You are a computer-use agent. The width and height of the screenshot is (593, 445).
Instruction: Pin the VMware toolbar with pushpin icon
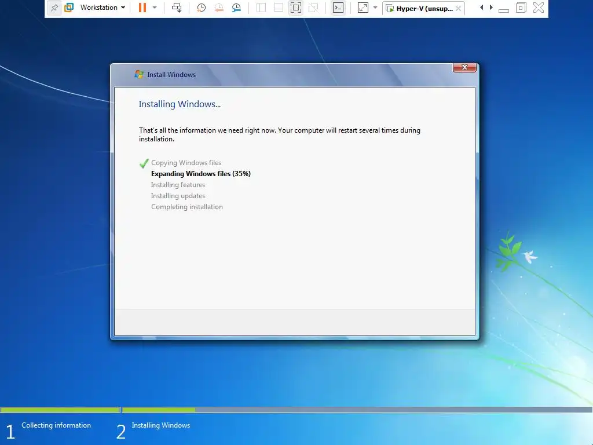[x=54, y=8]
